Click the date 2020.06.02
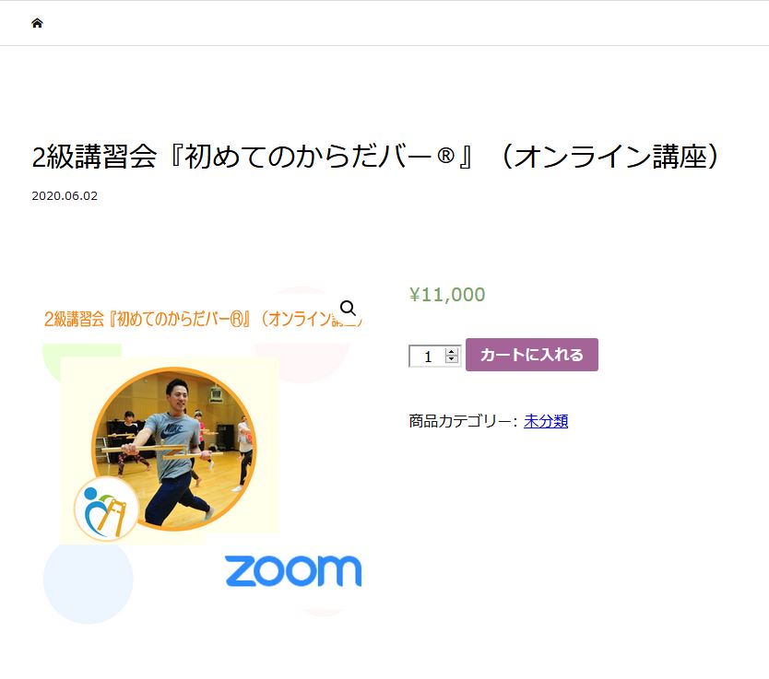The height and width of the screenshot is (679, 769). pos(65,196)
